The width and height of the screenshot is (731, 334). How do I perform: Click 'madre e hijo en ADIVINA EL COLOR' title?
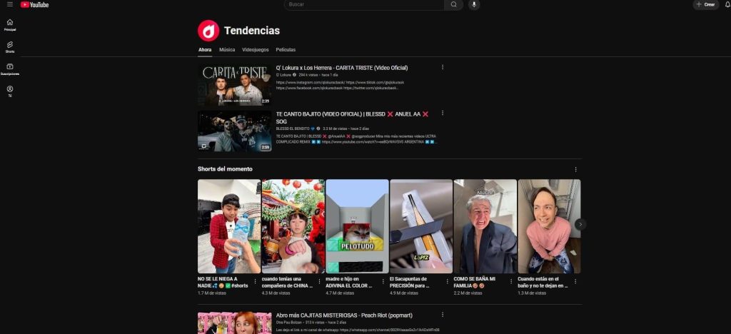pos(348,283)
